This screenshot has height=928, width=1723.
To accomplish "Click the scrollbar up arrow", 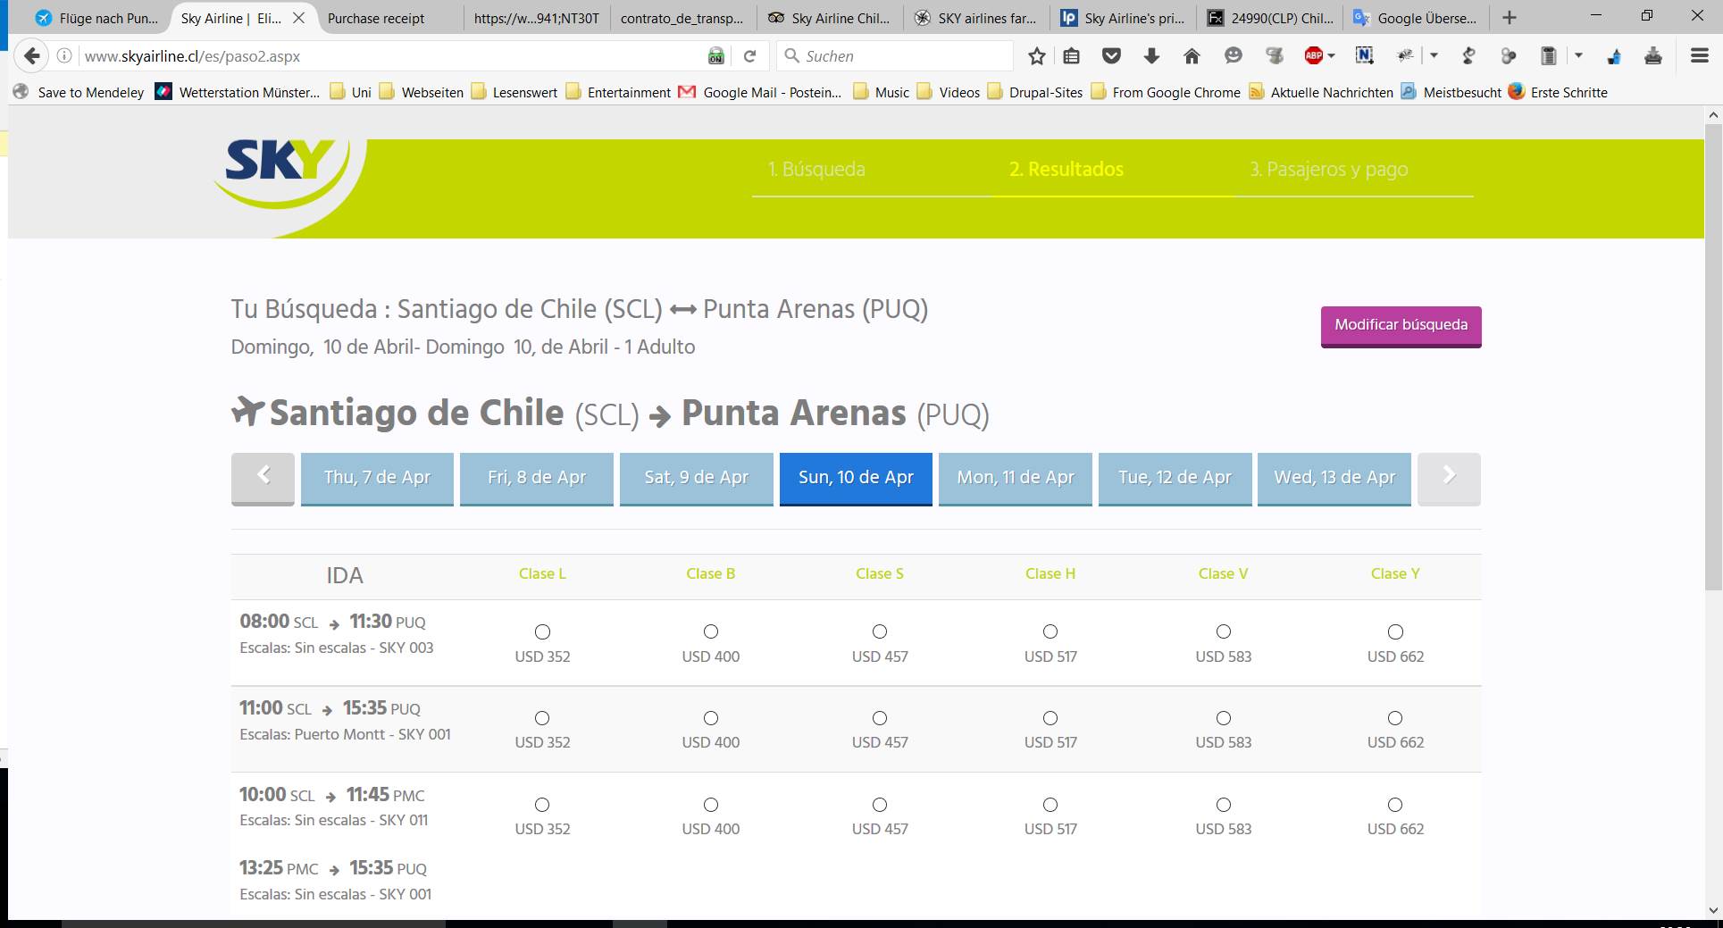I will tap(1713, 115).
